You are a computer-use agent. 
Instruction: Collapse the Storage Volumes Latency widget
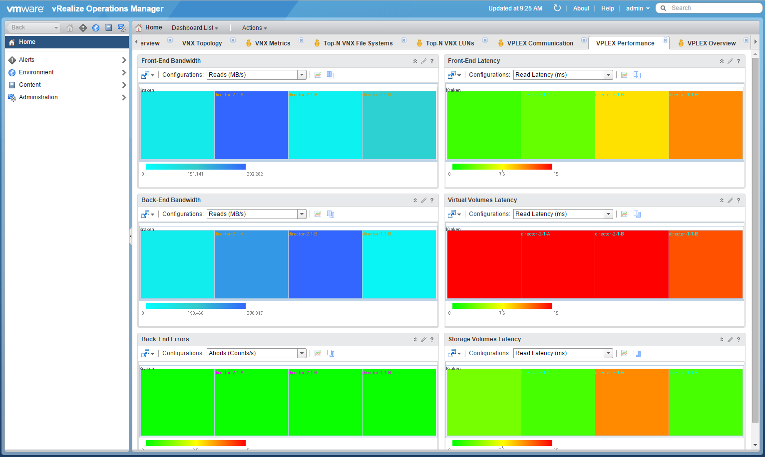tap(722, 339)
